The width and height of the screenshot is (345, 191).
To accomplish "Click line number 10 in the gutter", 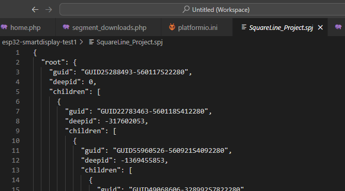I will tap(16, 141).
